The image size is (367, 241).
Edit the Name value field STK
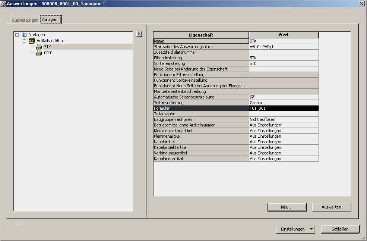click(283, 41)
